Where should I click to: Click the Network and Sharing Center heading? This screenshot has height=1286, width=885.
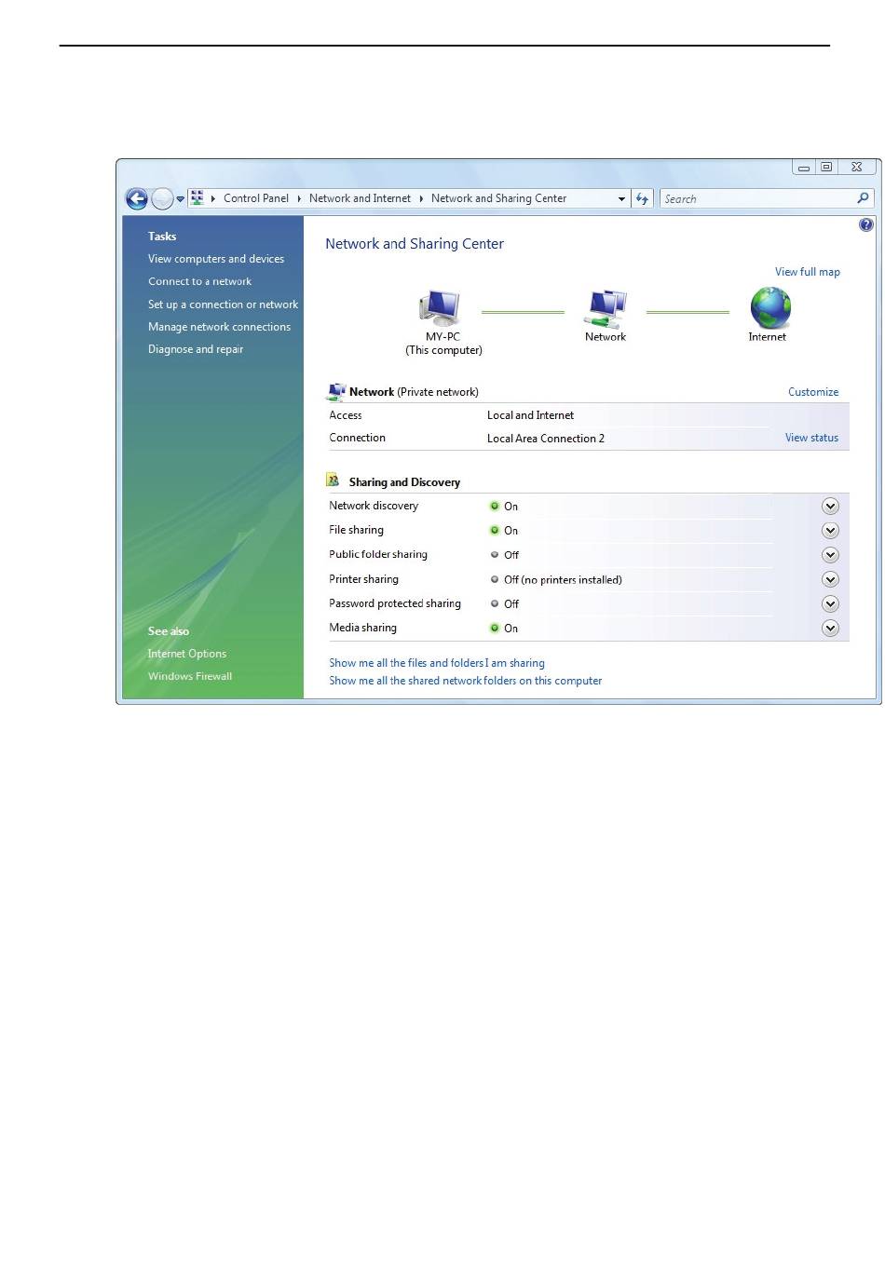tap(415, 244)
